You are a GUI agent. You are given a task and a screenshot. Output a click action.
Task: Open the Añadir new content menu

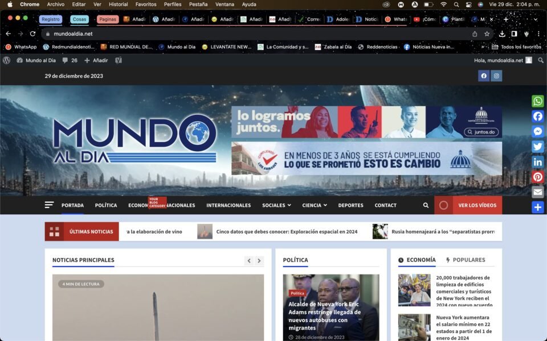(x=96, y=60)
